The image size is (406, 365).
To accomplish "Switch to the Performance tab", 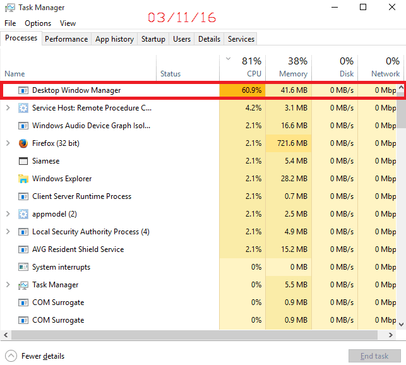I will [66, 39].
